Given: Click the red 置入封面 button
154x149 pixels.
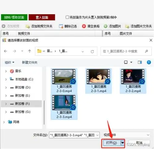Looking at the screenshot, I should click(x=42, y=17).
